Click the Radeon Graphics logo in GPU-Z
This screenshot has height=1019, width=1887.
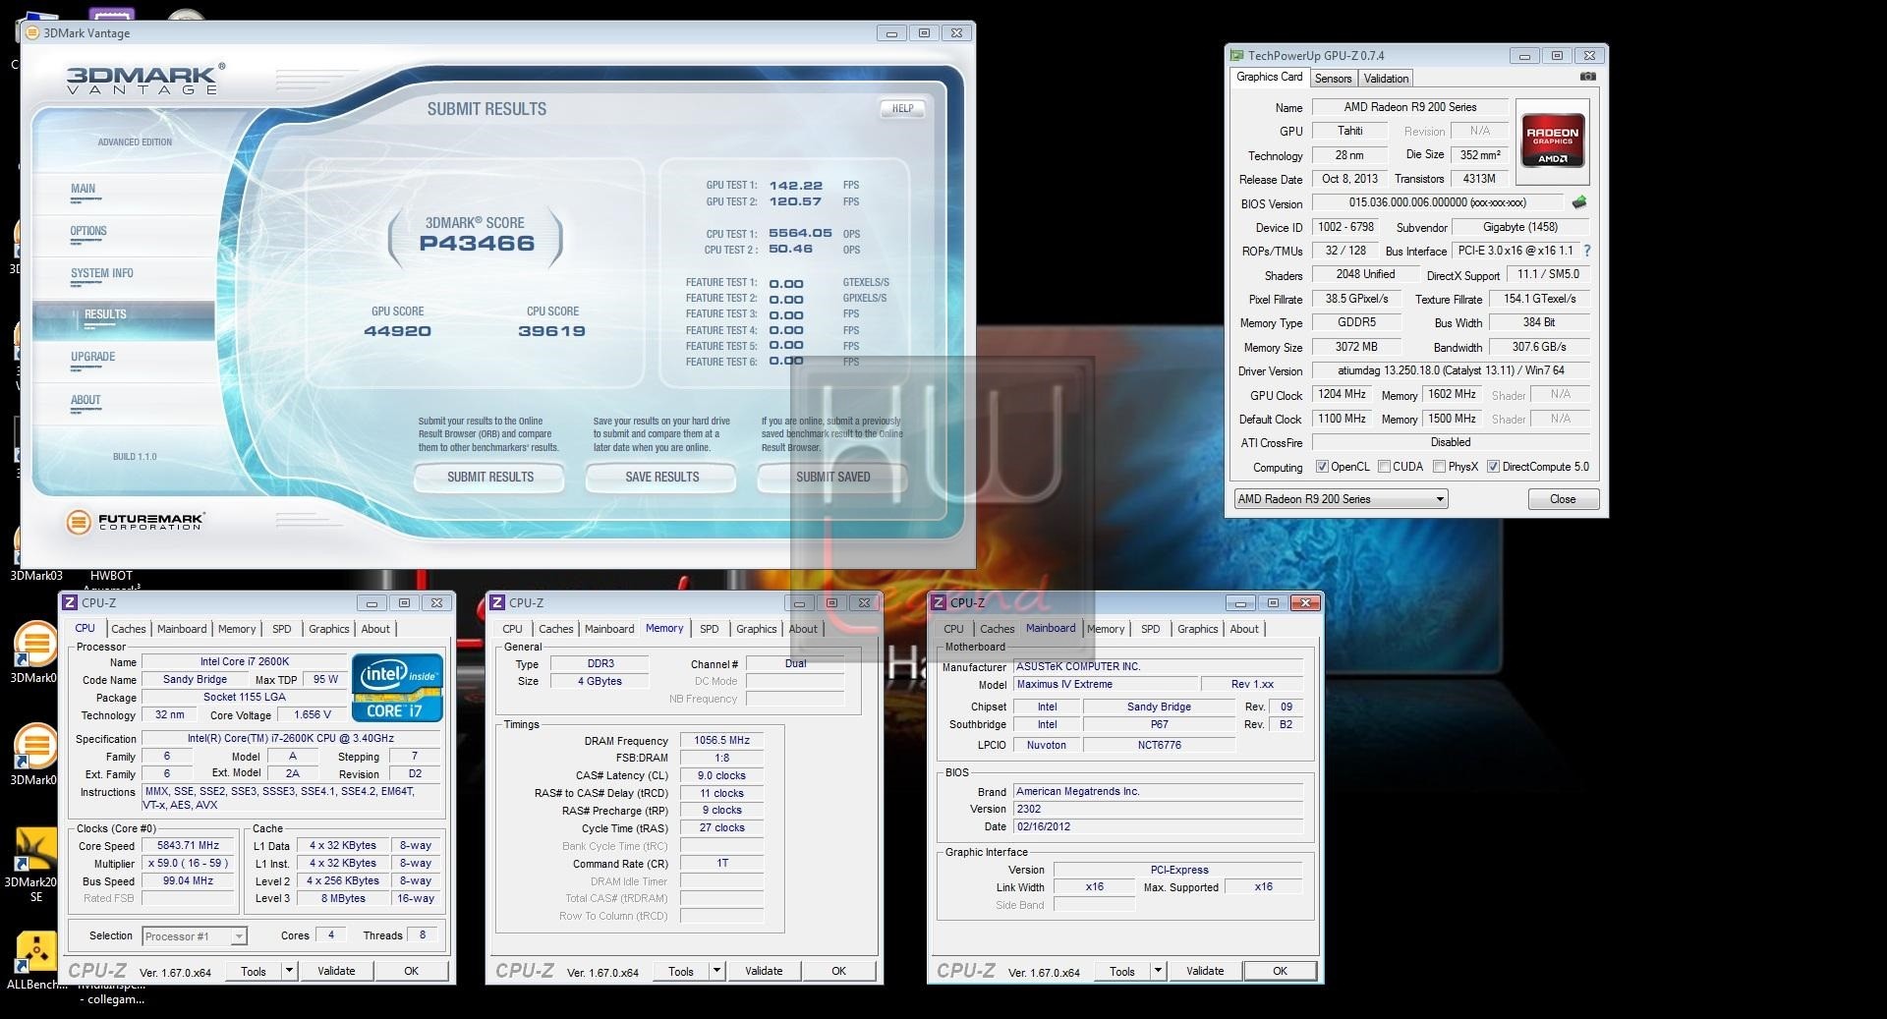(x=1552, y=142)
